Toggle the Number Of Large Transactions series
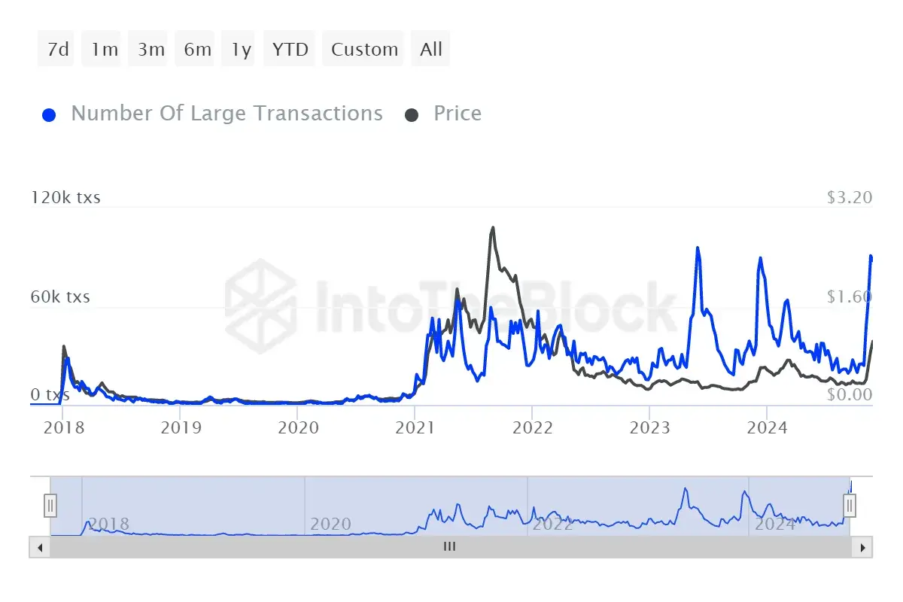The image size is (903, 602). click(226, 113)
